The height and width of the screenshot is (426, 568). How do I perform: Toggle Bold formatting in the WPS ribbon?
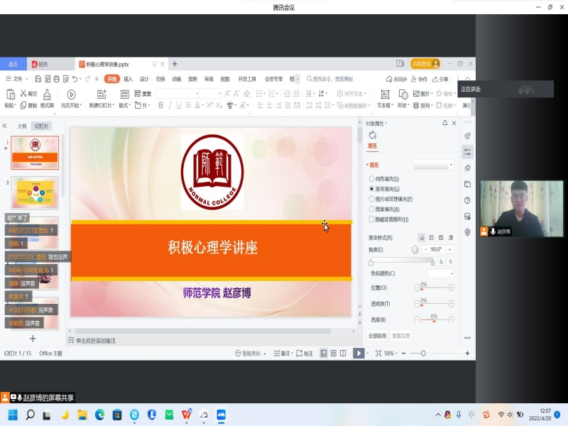point(161,105)
